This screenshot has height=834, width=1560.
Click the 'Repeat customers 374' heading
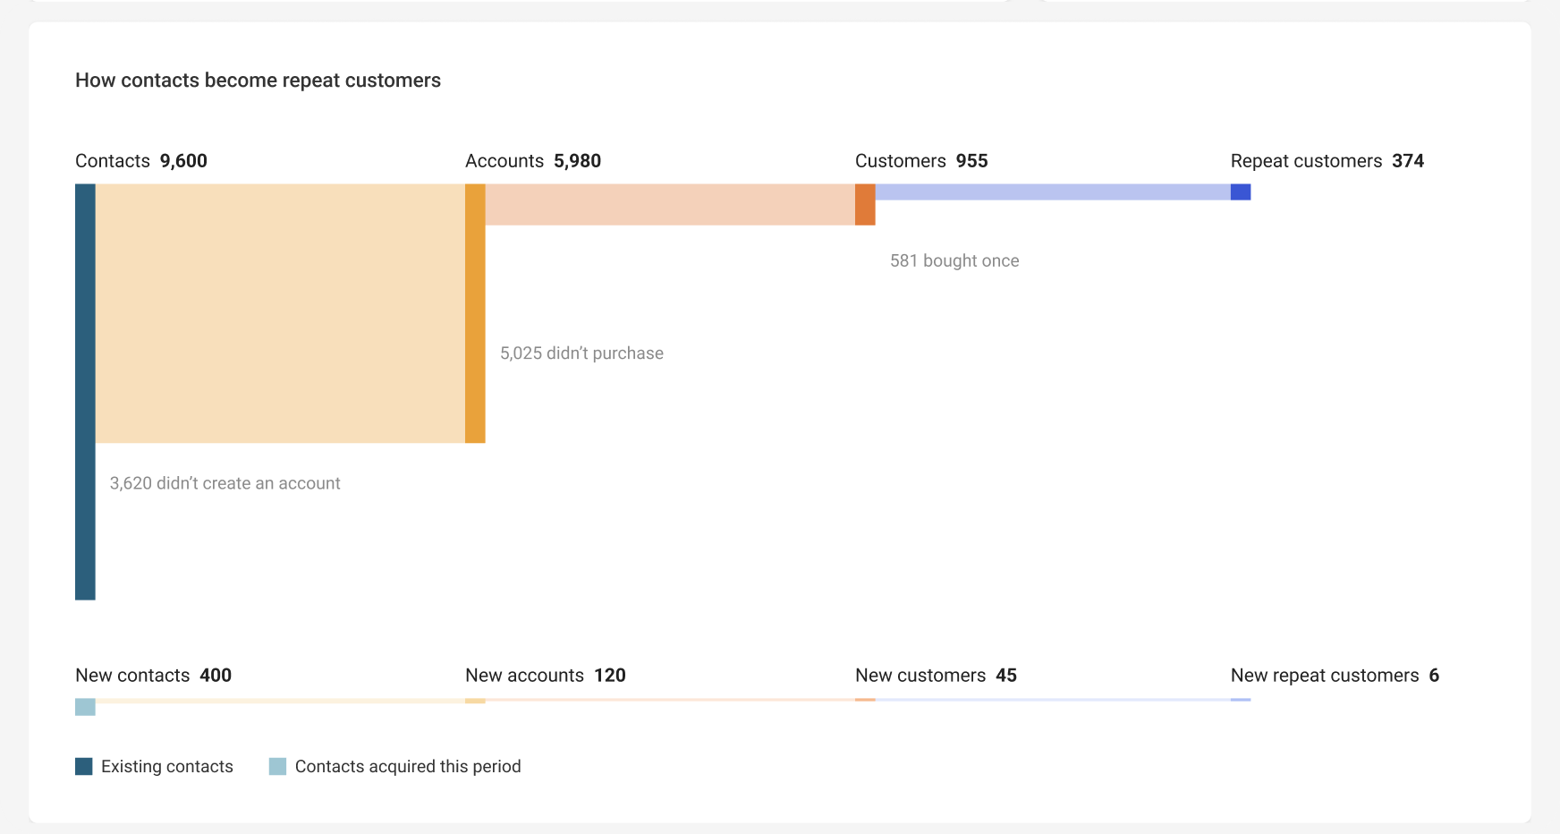point(1327,161)
